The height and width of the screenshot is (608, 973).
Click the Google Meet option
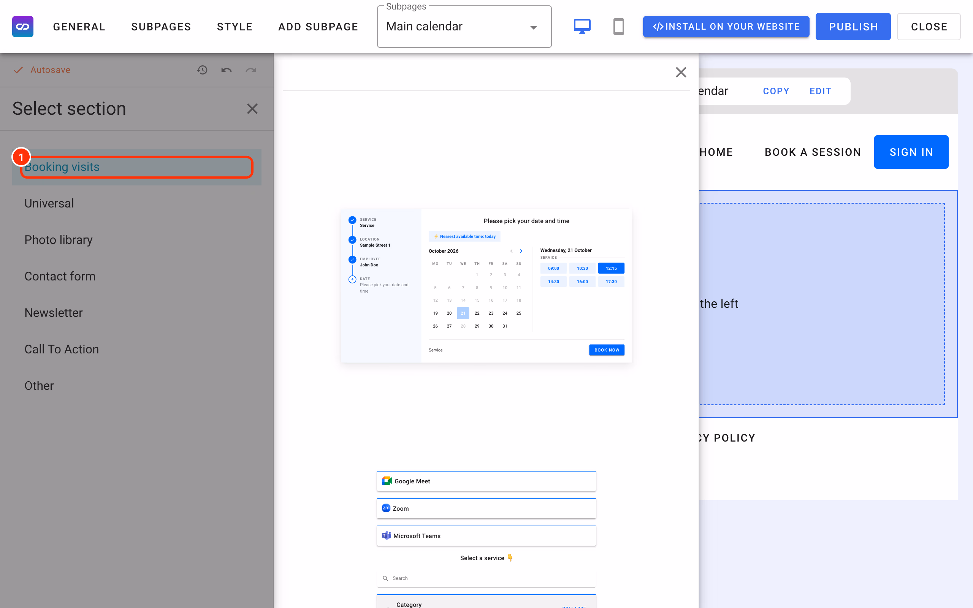tap(486, 481)
